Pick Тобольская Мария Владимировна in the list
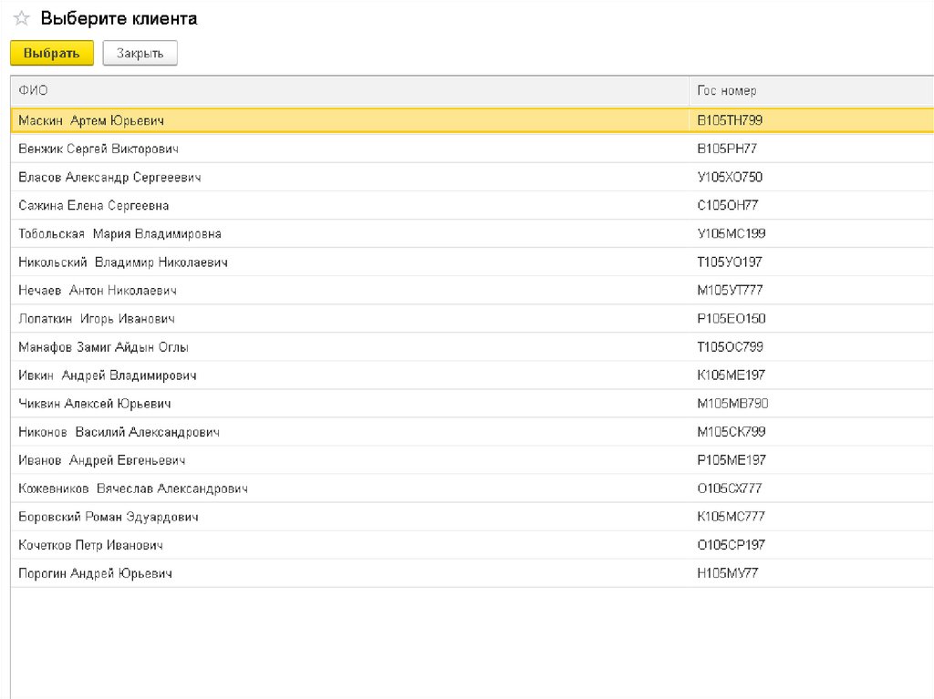Image resolution: width=934 pixels, height=699 pixels. [x=119, y=233]
